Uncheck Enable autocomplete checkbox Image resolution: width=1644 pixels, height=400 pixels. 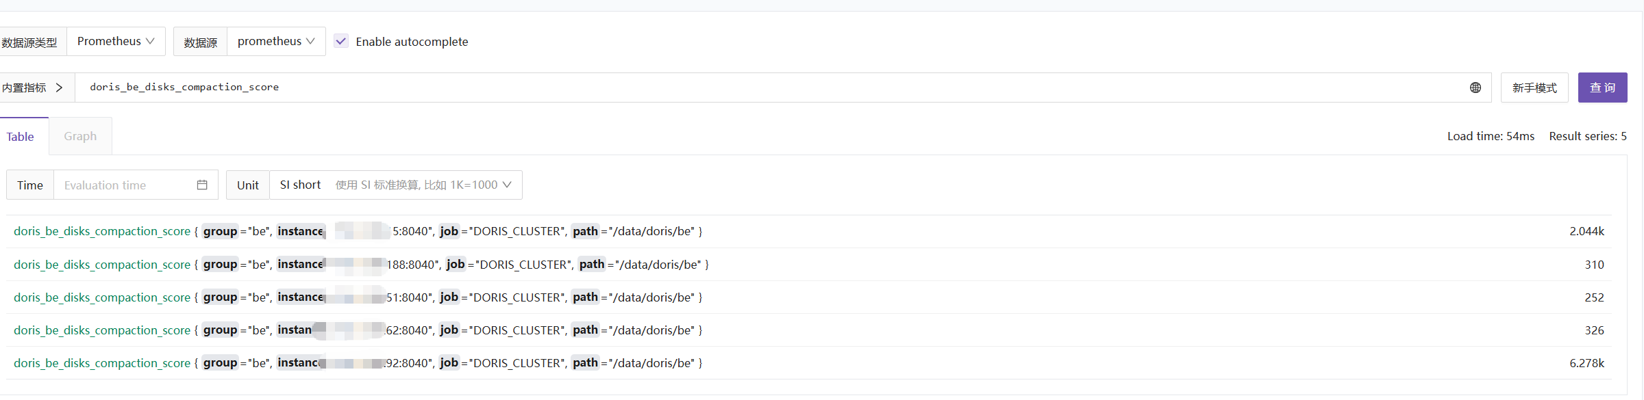pos(341,41)
